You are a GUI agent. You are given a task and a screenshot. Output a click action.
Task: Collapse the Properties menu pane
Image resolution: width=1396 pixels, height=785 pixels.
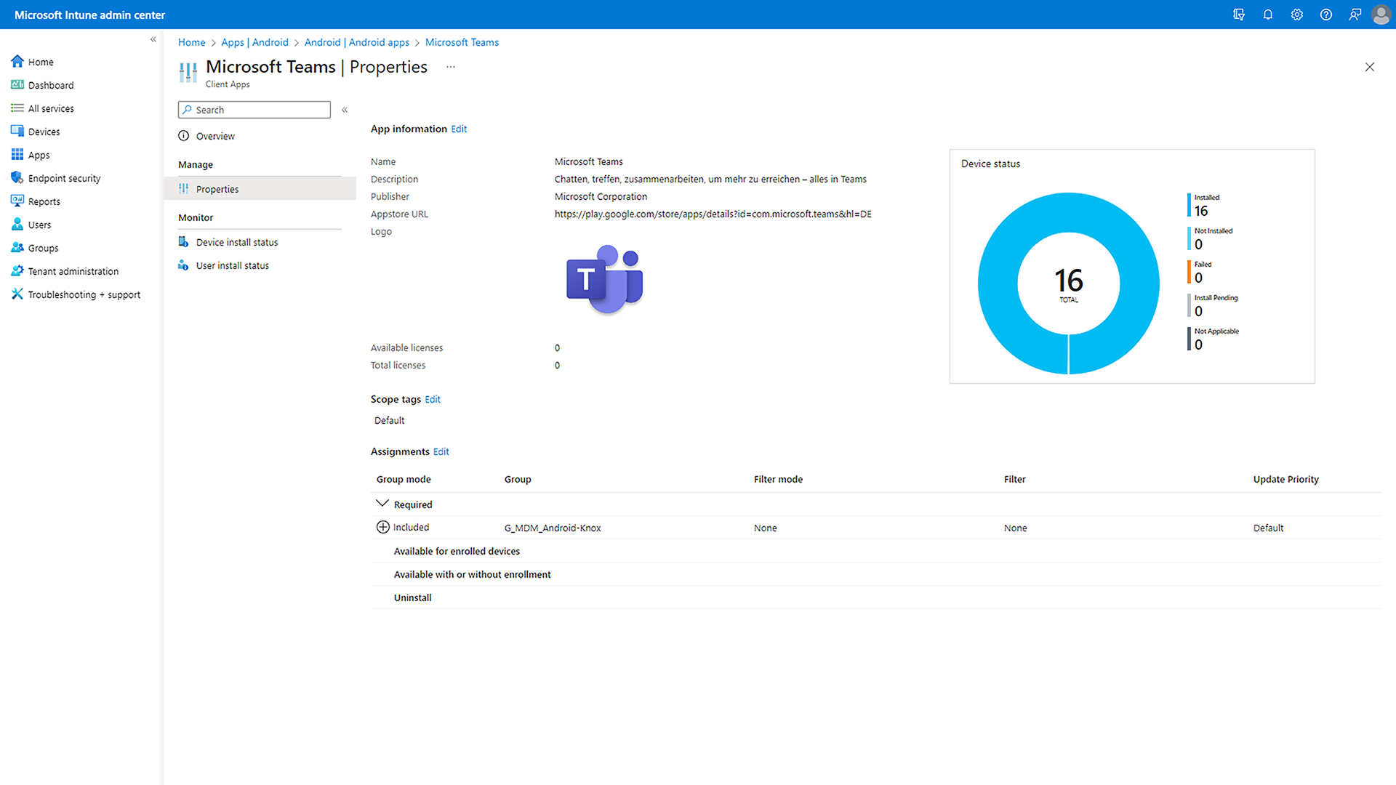pyautogui.click(x=345, y=109)
